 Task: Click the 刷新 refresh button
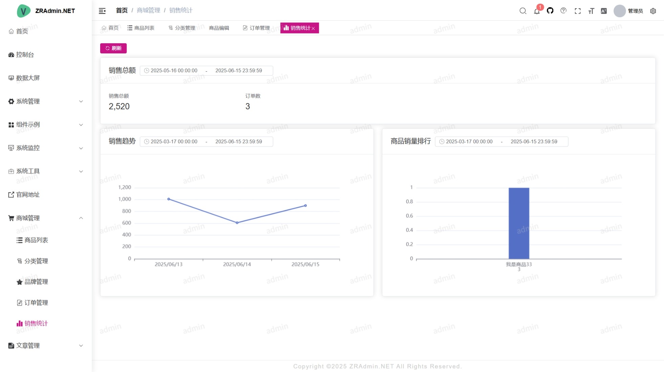point(113,48)
